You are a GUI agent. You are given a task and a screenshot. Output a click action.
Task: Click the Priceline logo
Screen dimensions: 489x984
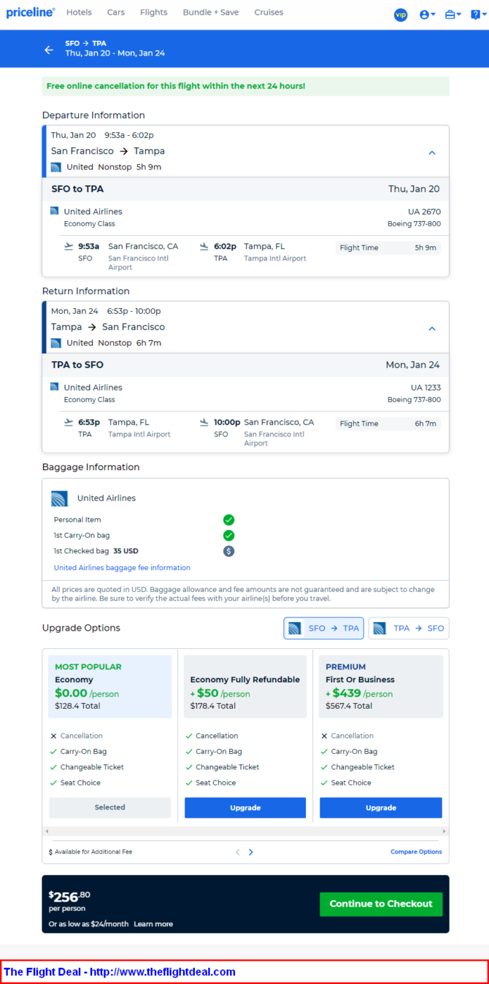tap(31, 12)
